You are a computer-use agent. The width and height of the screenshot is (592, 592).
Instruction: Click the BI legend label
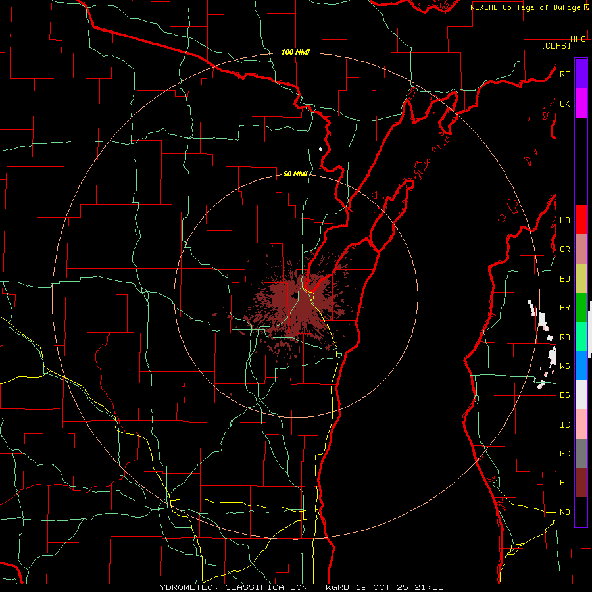[x=564, y=483]
